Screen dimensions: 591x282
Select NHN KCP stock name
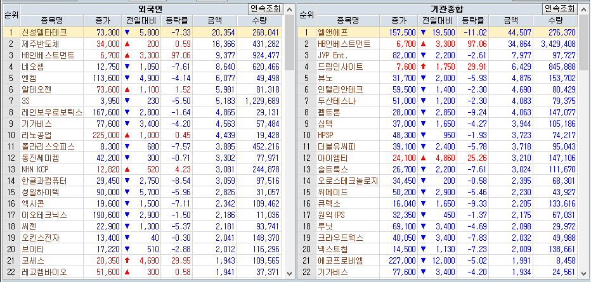(35, 169)
